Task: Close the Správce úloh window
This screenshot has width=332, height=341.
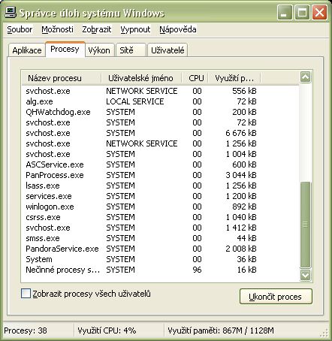Action: (319, 13)
